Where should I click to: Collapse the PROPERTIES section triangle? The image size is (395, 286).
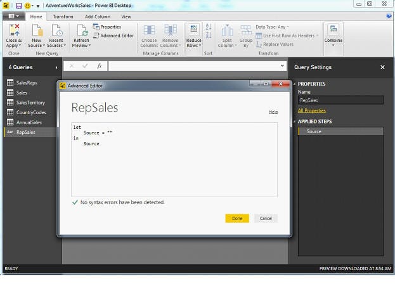click(x=294, y=84)
